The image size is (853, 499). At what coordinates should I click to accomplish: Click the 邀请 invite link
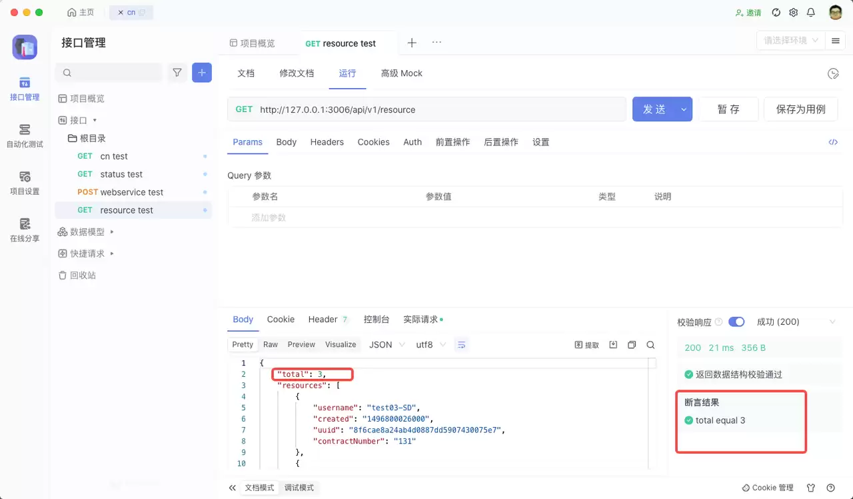[x=748, y=13]
